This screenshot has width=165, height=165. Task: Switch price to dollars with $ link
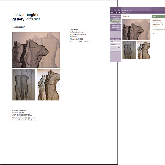point(161,25)
